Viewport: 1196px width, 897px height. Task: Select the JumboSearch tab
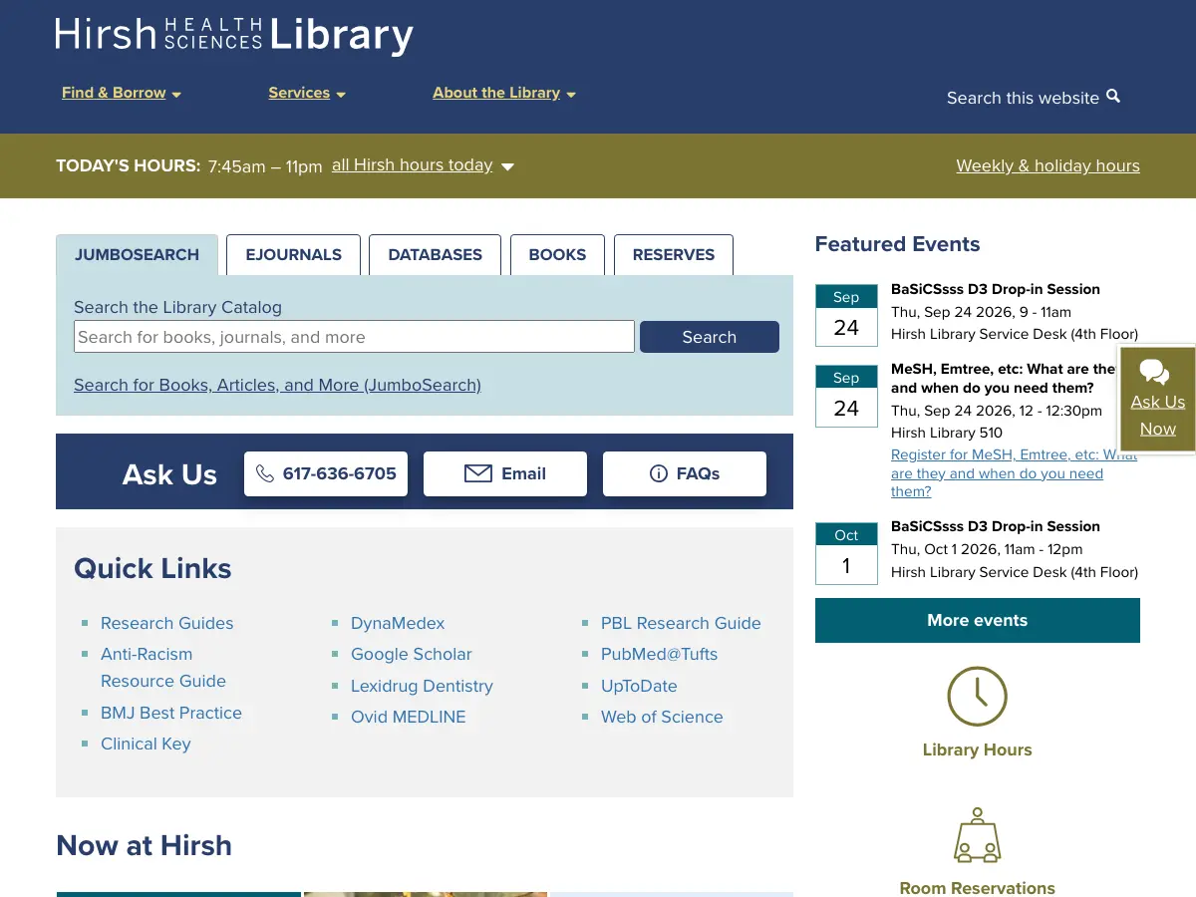point(137,255)
